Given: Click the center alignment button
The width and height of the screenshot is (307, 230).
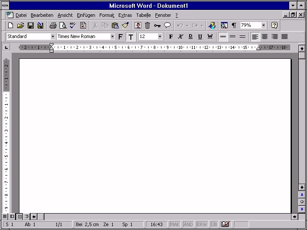Looking at the screenshot, I should click(265, 37).
